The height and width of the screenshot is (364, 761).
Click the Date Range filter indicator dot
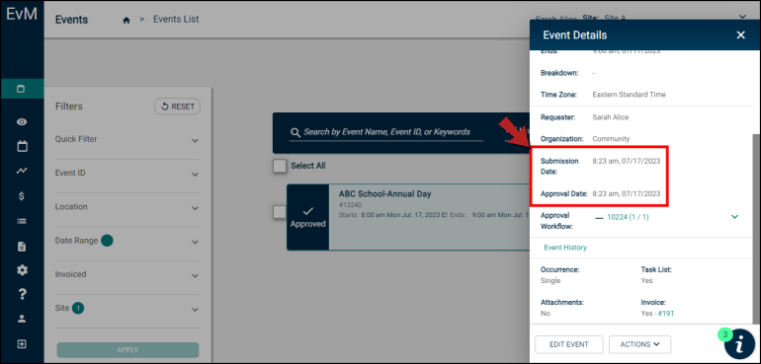pos(107,241)
